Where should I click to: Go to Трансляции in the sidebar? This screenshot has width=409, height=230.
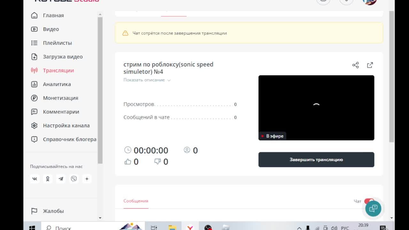tap(58, 70)
